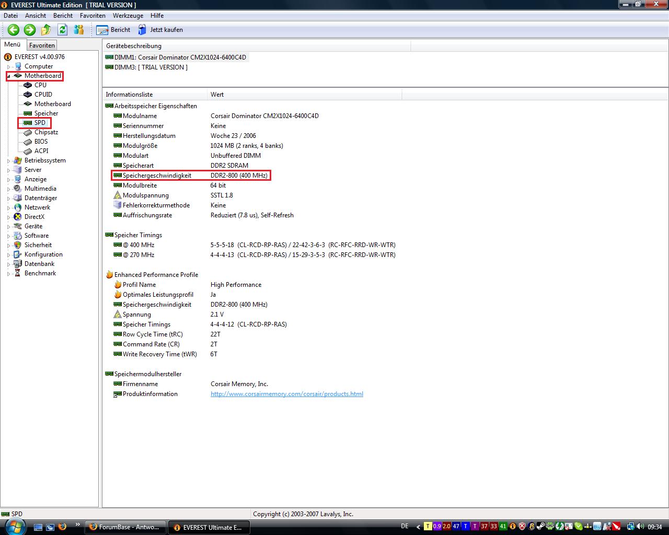The image size is (669, 535).
Task: Select CPU in the Motherboard tree
Action: pos(40,85)
